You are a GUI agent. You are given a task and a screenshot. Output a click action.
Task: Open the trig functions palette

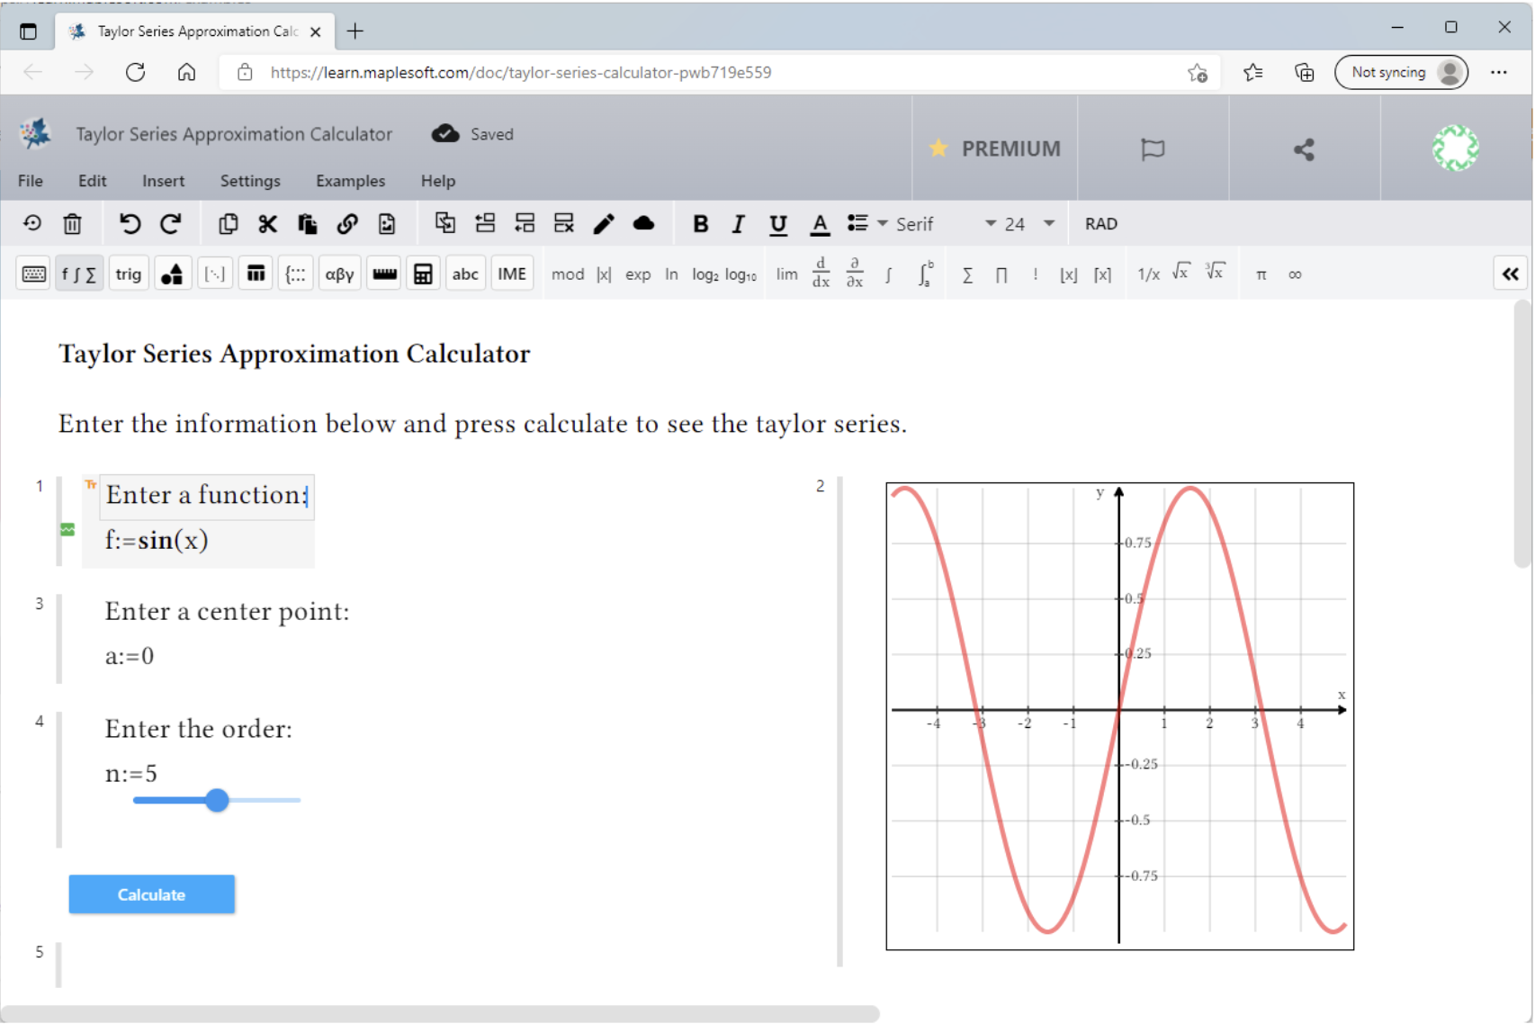tap(129, 274)
